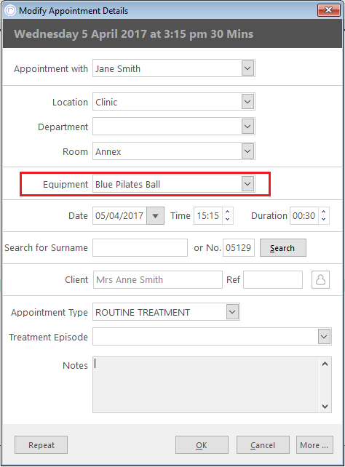Viewport: 345px width, 467px height.
Task: Expand the Appointment with dropdown
Action: tap(247, 68)
